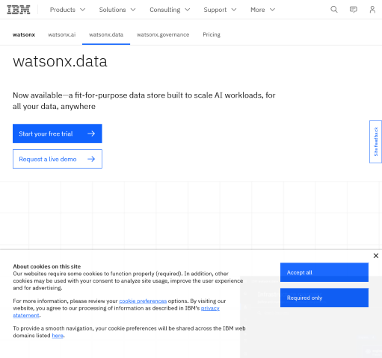Screen dimensions: 382x358
Task: Accept all cookies
Action: (324, 272)
